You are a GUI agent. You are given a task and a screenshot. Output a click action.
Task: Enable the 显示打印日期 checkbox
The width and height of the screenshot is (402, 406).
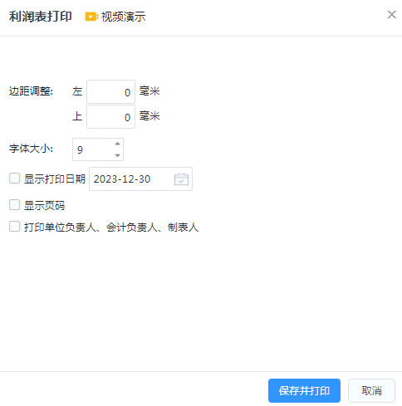pos(14,179)
